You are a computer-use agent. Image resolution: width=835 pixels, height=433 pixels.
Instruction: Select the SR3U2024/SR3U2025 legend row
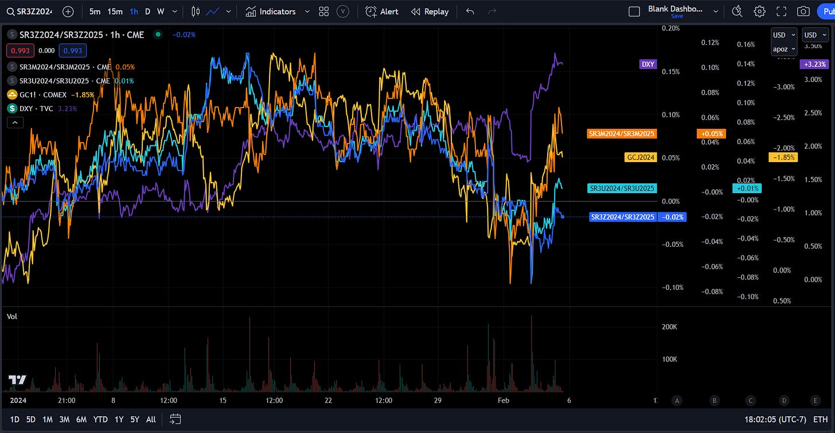(70, 81)
